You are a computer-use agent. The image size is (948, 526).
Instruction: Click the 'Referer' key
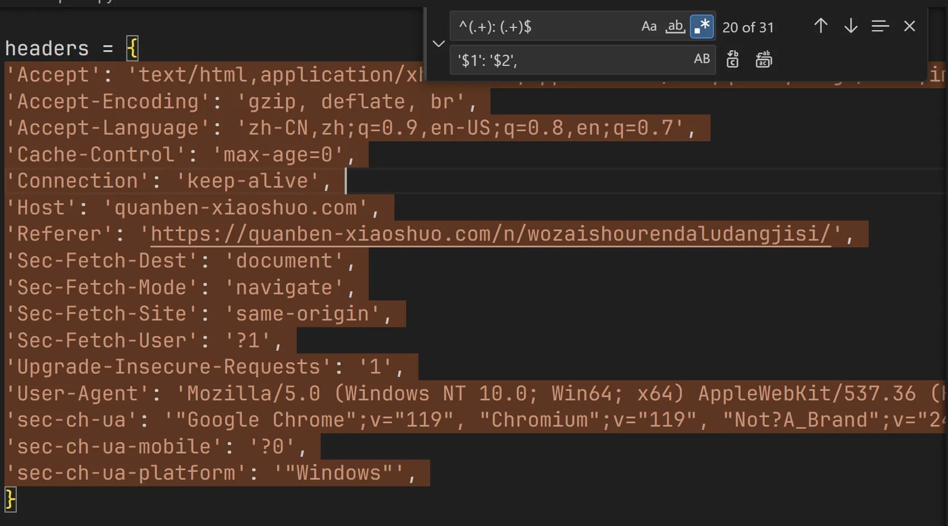tap(59, 234)
